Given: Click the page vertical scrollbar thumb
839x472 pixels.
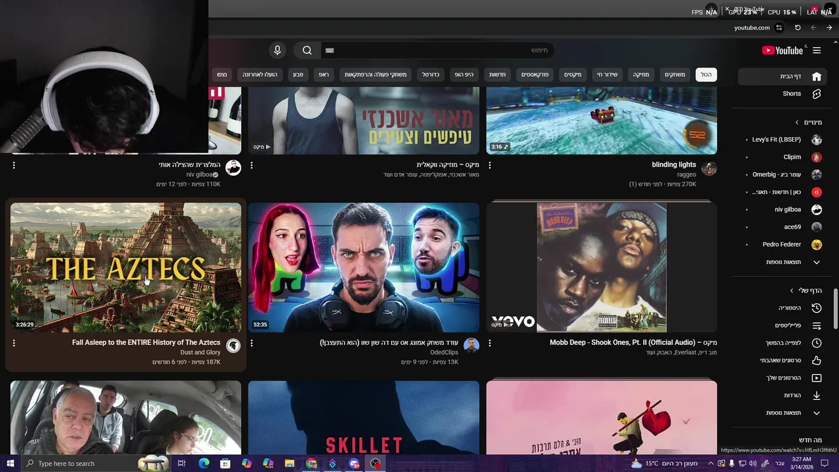Looking at the screenshot, I should click(x=835, y=309).
